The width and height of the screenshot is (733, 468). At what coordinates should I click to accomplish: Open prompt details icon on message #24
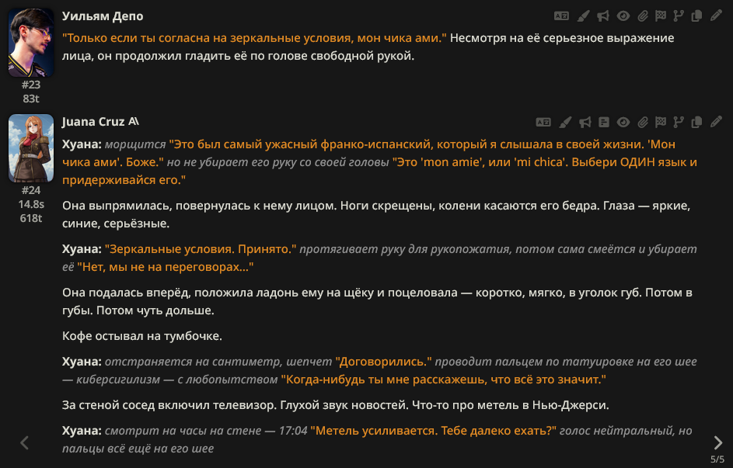click(604, 122)
